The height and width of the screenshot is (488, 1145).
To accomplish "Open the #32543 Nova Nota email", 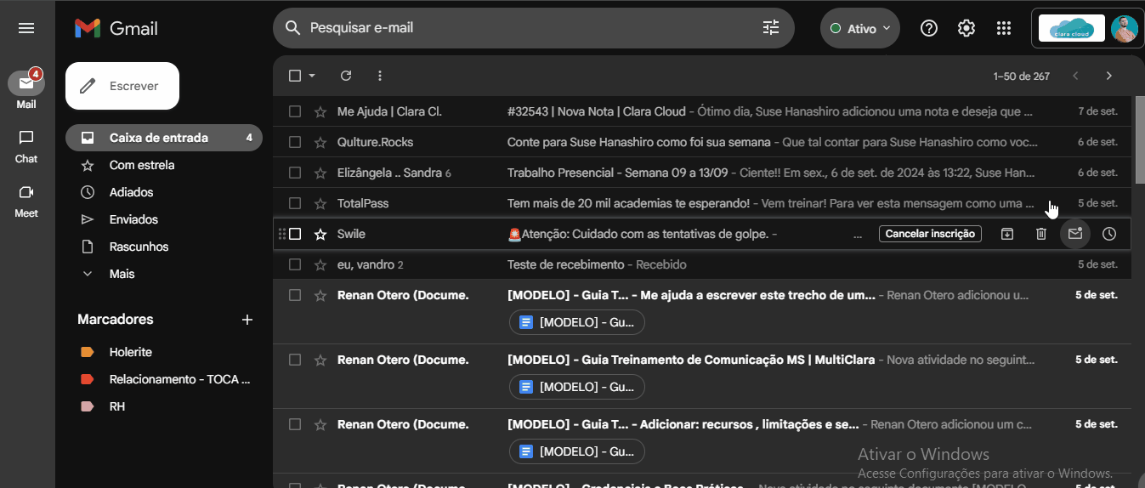I will click(702, 111).
